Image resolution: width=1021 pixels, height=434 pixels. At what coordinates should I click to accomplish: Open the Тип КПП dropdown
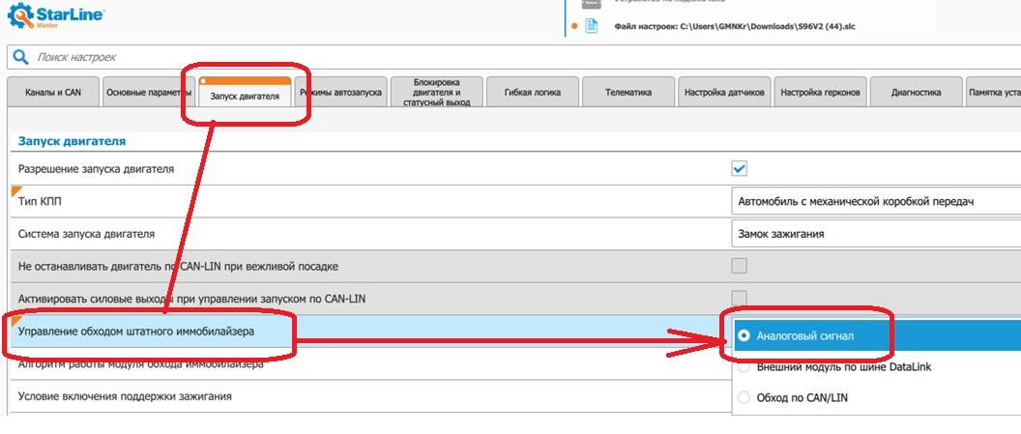[x=875, y=201]
